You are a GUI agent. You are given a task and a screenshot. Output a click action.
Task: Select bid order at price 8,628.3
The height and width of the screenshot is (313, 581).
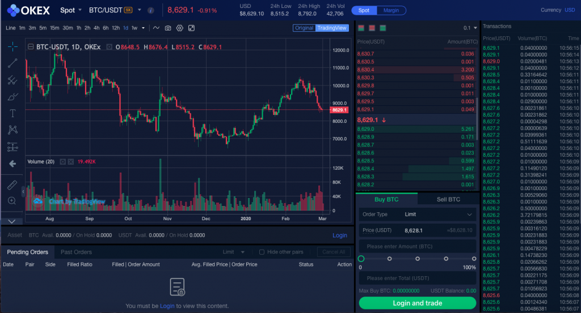pyautogui.click(x=416, y=177)
